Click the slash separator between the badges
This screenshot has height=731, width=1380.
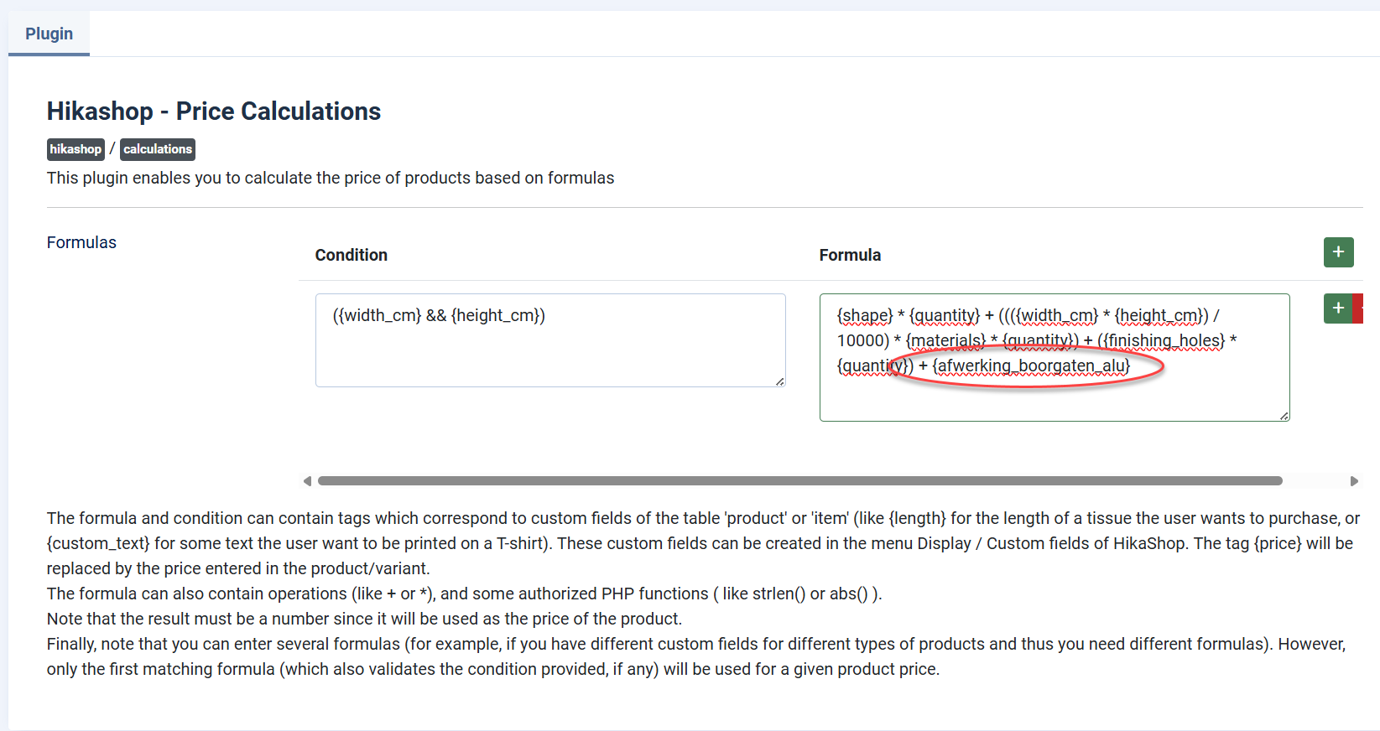(x=112, y=149)
